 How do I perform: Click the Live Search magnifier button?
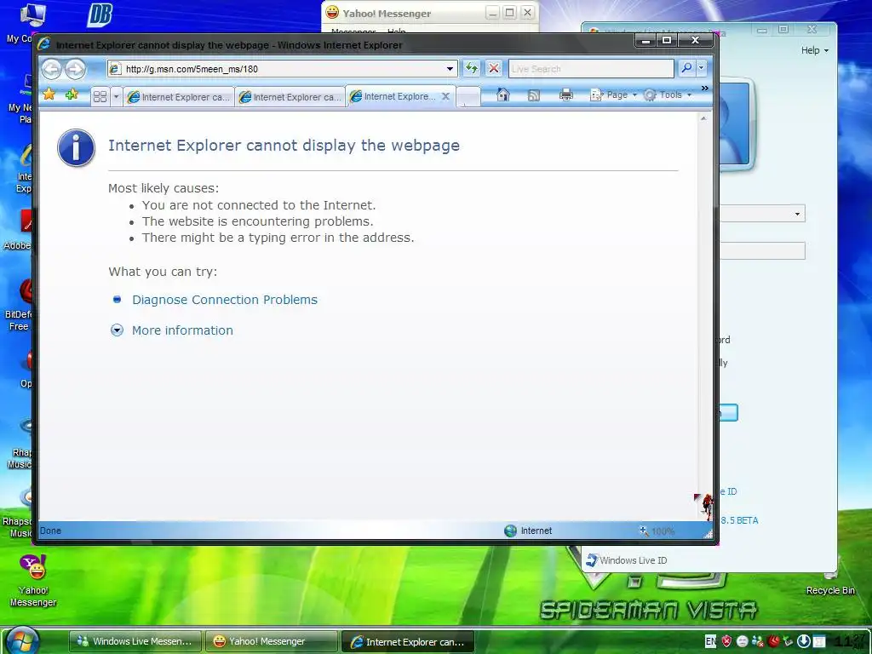pyautogui.click(x=686, y=68)
